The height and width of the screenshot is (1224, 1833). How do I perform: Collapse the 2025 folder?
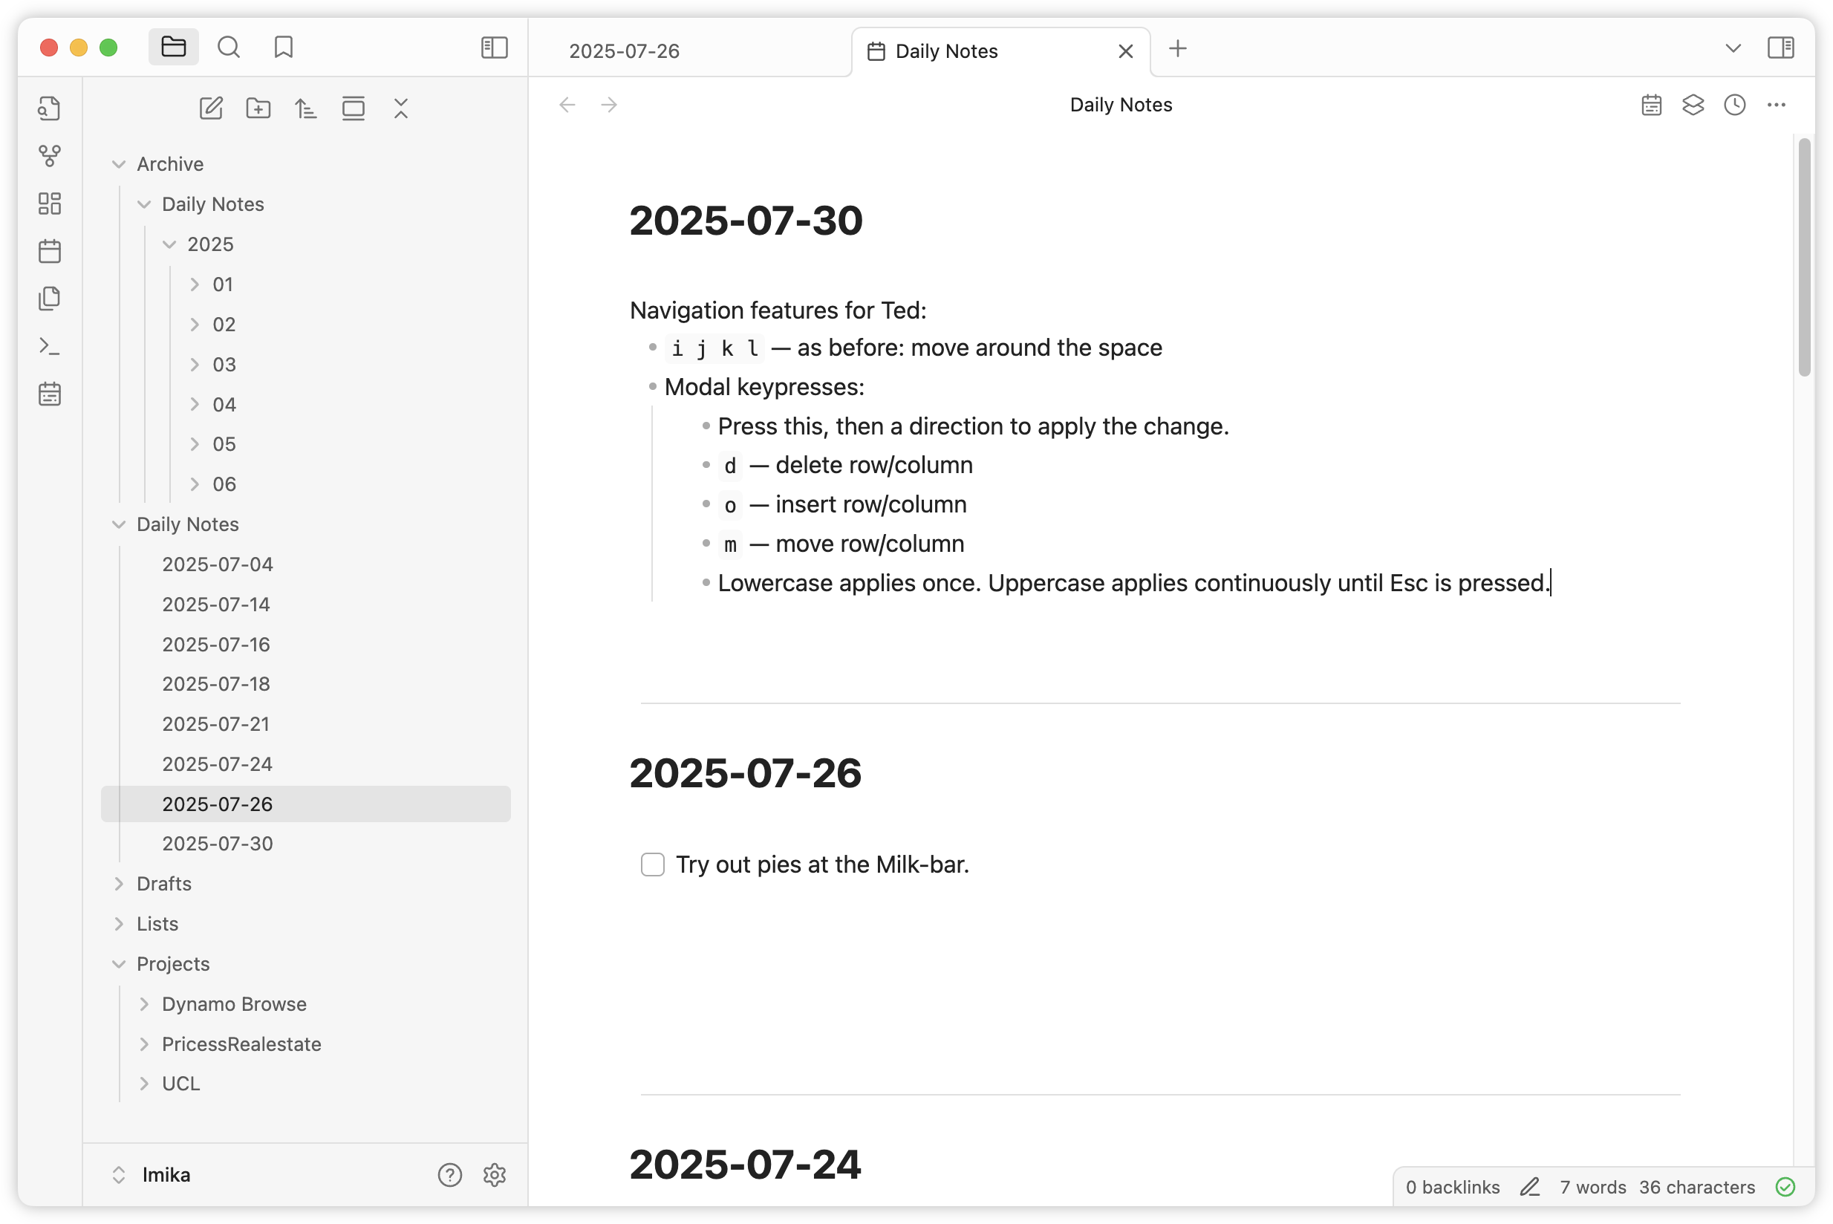[x=169, y=244]
